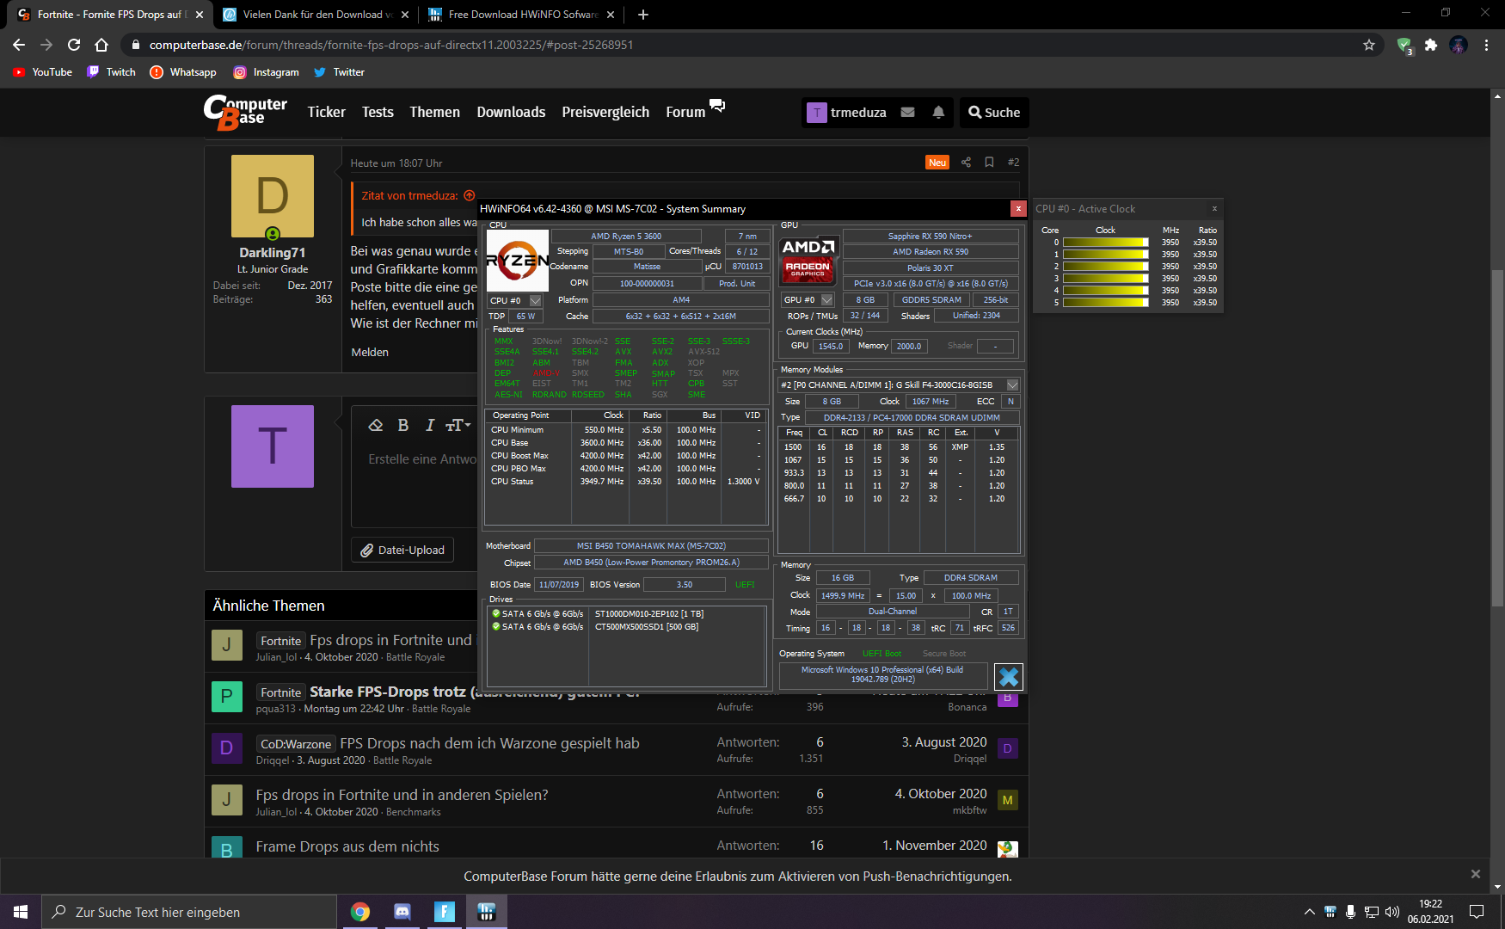
Task: Show hidden system tray icons
Action: pos(1309,912)
